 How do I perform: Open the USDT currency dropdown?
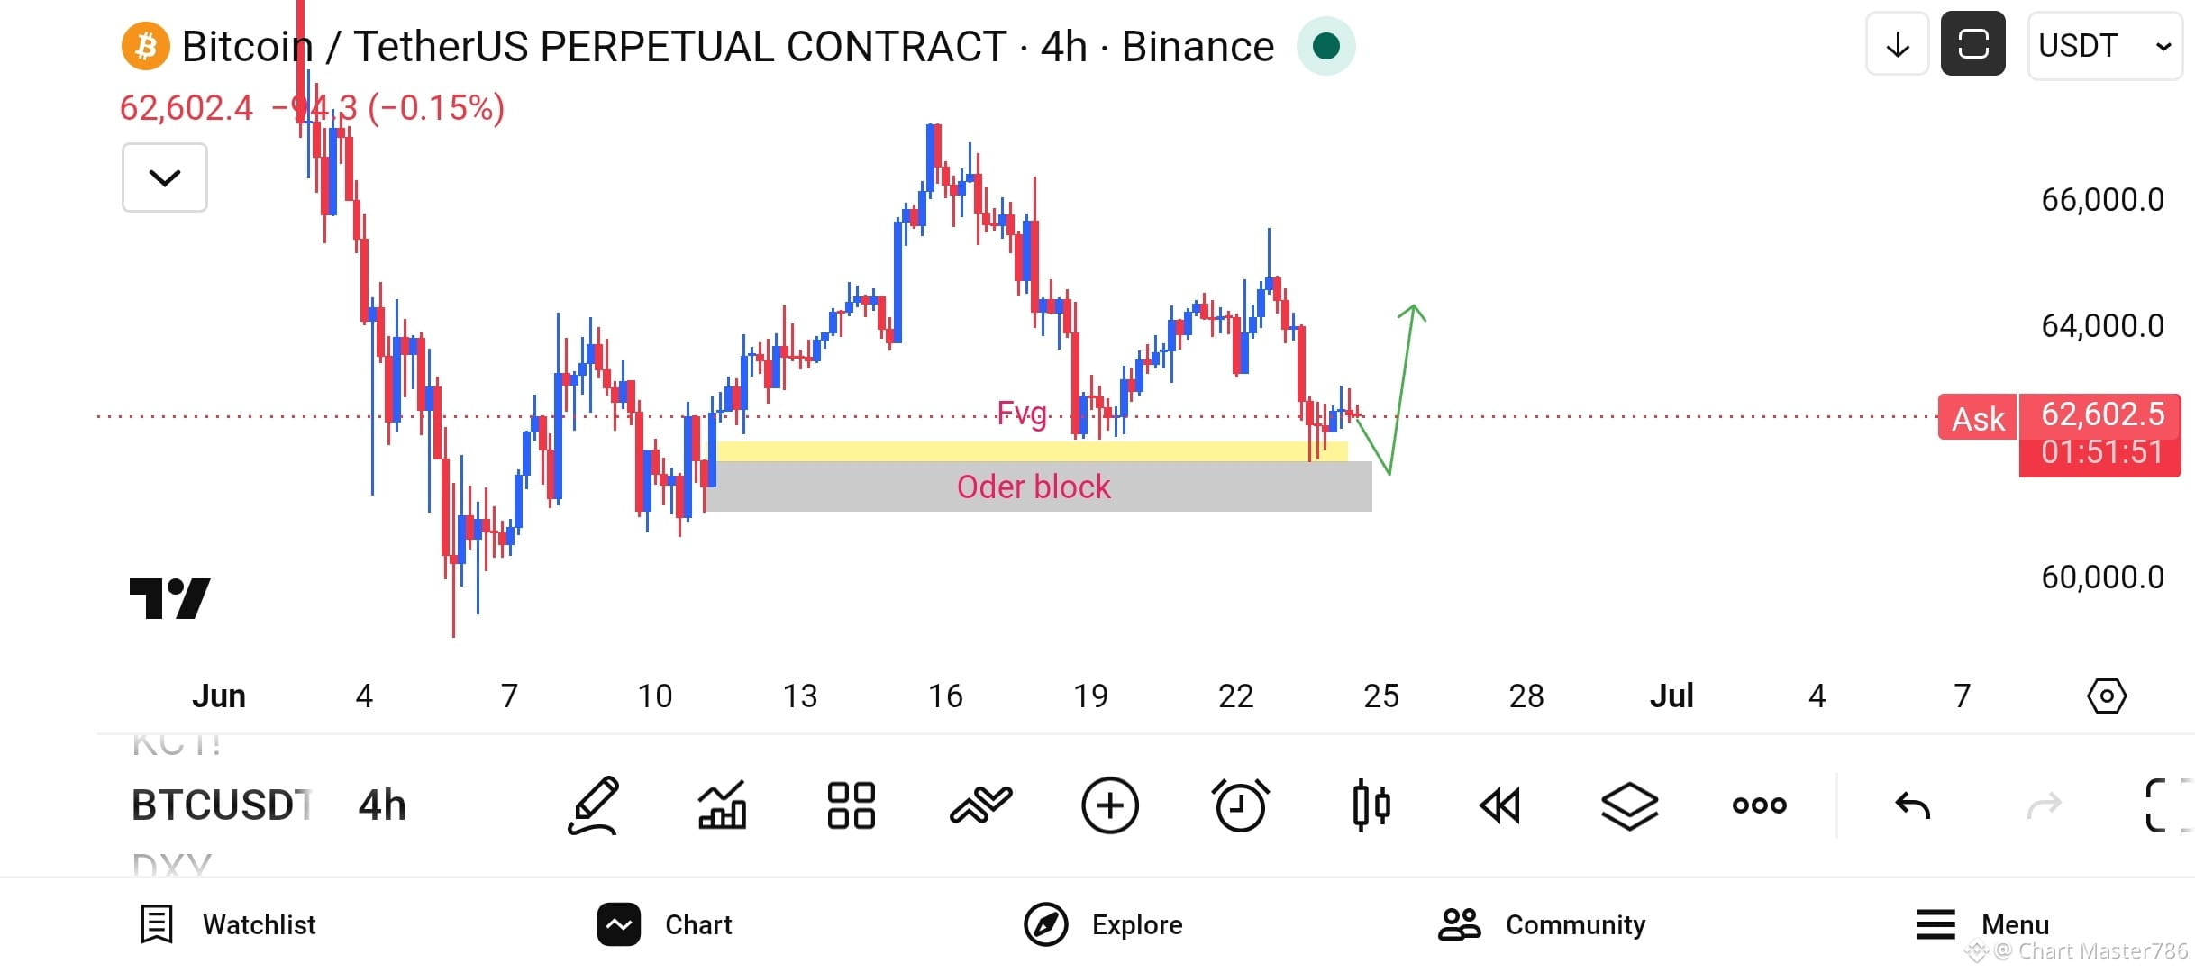2104,45
